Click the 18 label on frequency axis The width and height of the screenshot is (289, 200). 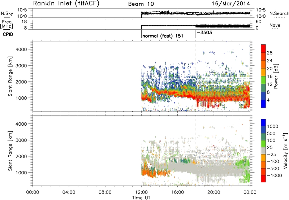pos(24,22)
